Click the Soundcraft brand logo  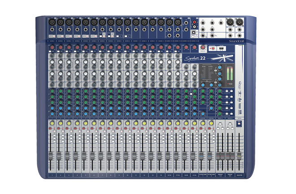[236, 41]
